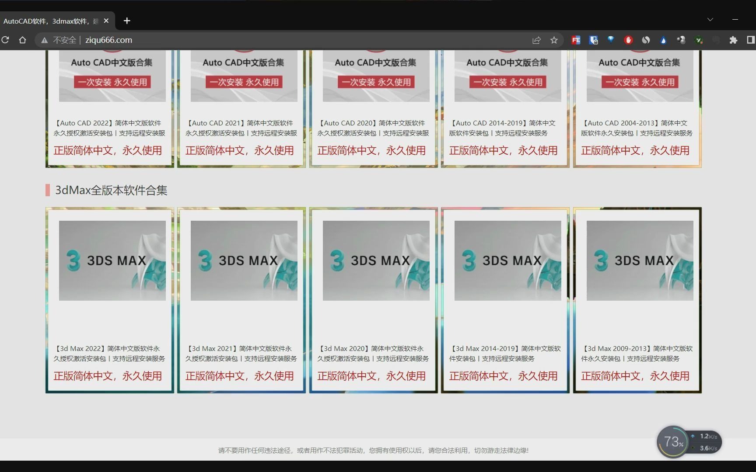Open the red-blue FE extension icon
Viewport: 756px width, 472px height.
(x=576, y=40)
